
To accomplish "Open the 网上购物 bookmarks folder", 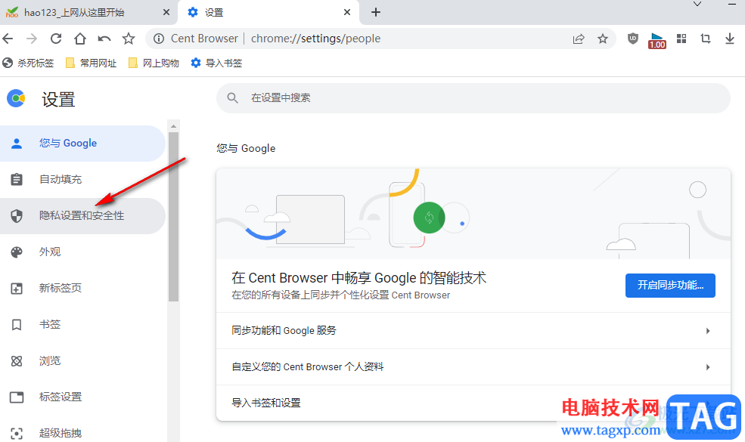I will (x=154, y=63).
